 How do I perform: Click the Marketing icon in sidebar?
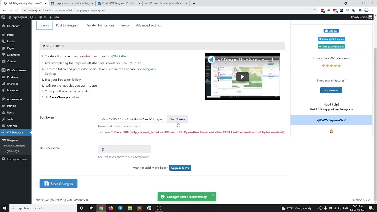[x=4, y=90]
